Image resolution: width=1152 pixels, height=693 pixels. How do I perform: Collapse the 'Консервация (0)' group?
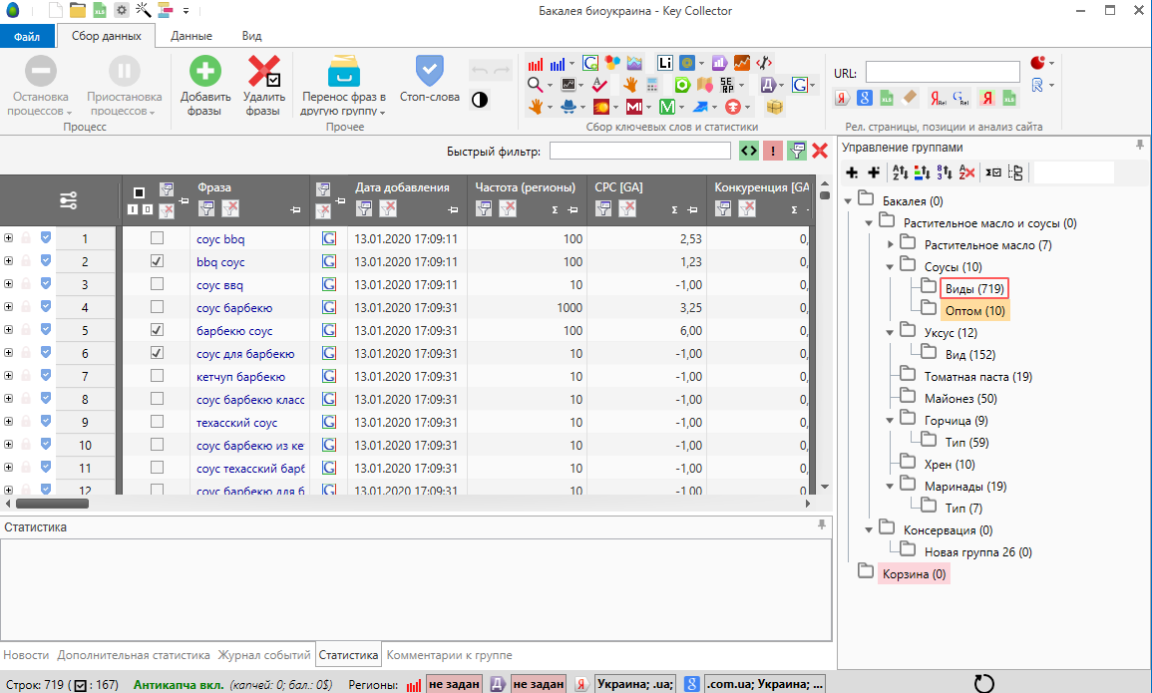pos(869,530)
